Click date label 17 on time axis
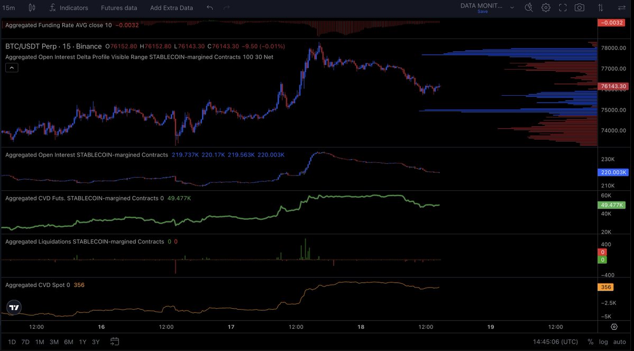 tap(231, 327)
